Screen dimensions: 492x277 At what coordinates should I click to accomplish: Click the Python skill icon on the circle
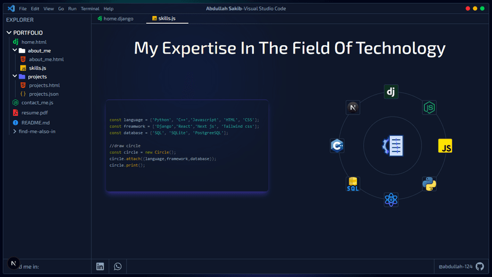point(429,184)
